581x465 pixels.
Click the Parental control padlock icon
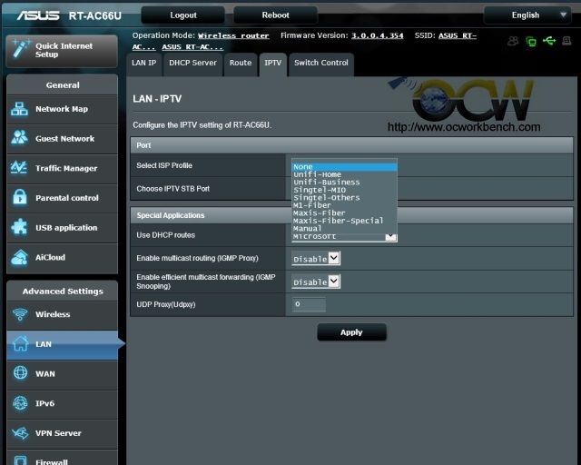coord(20,197)
